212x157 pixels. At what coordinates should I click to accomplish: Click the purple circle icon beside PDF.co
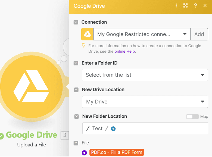(x=84, y=153)
